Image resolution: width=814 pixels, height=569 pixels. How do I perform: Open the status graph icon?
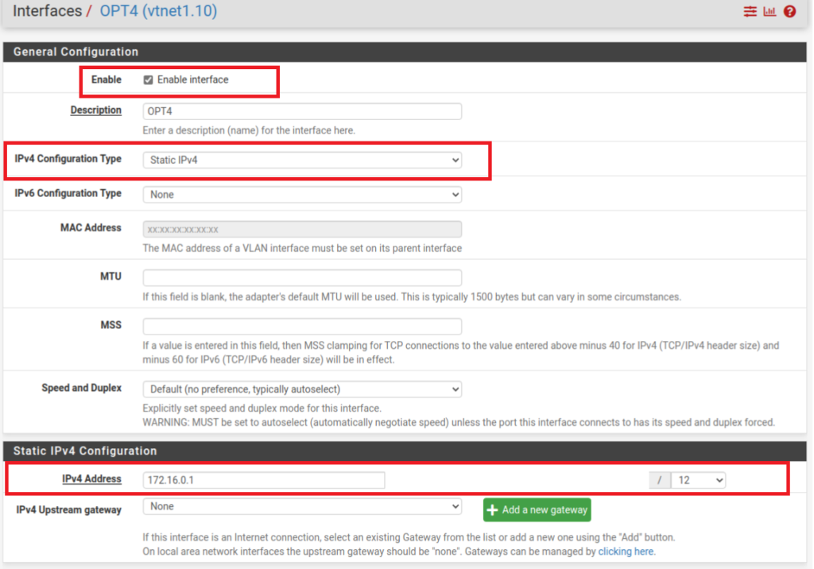[x=769, y=12]
